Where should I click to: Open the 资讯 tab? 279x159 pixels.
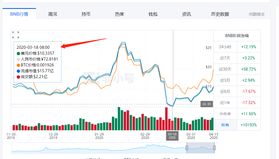coord(186,14)
